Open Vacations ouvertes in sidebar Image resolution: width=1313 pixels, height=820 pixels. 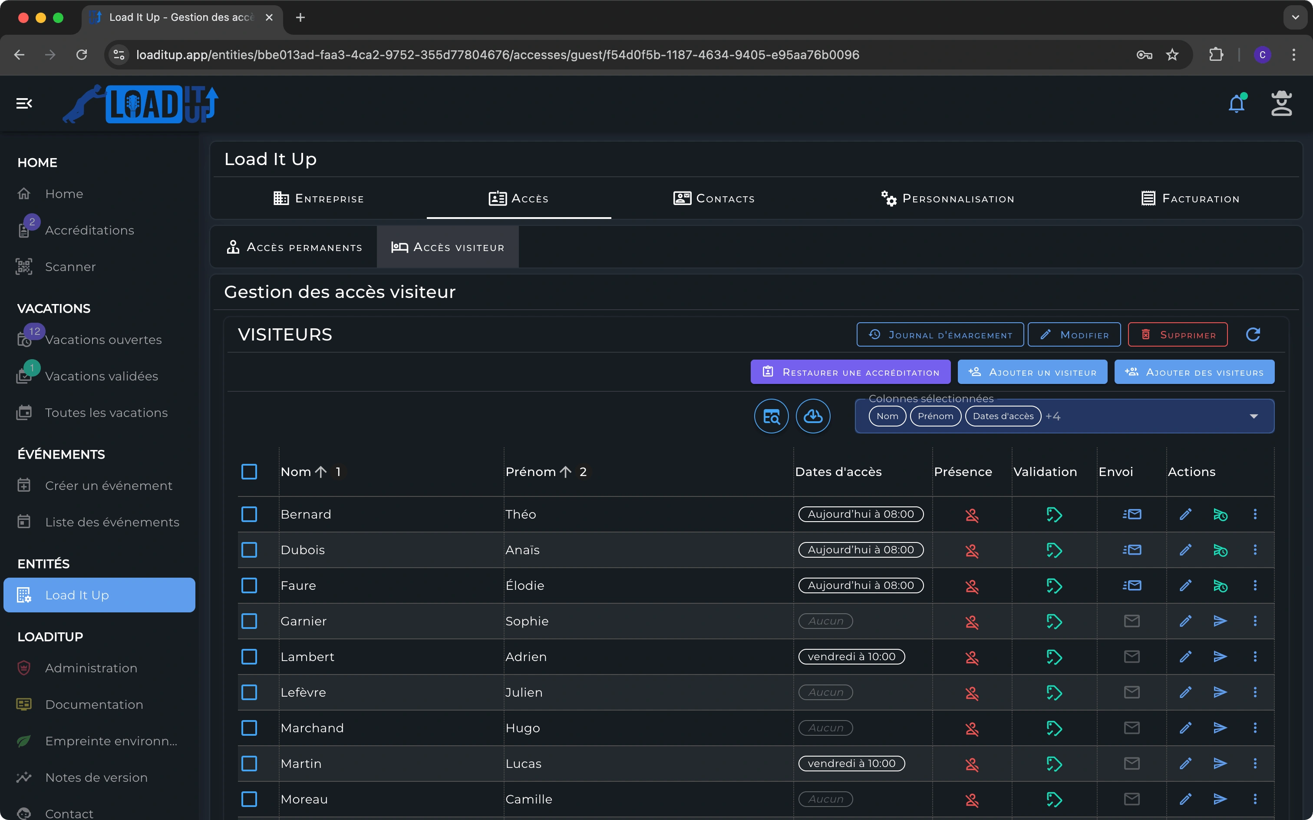click(103, 340)
